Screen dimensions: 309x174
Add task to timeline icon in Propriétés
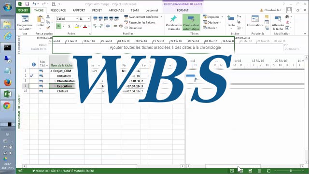point(267,28)
